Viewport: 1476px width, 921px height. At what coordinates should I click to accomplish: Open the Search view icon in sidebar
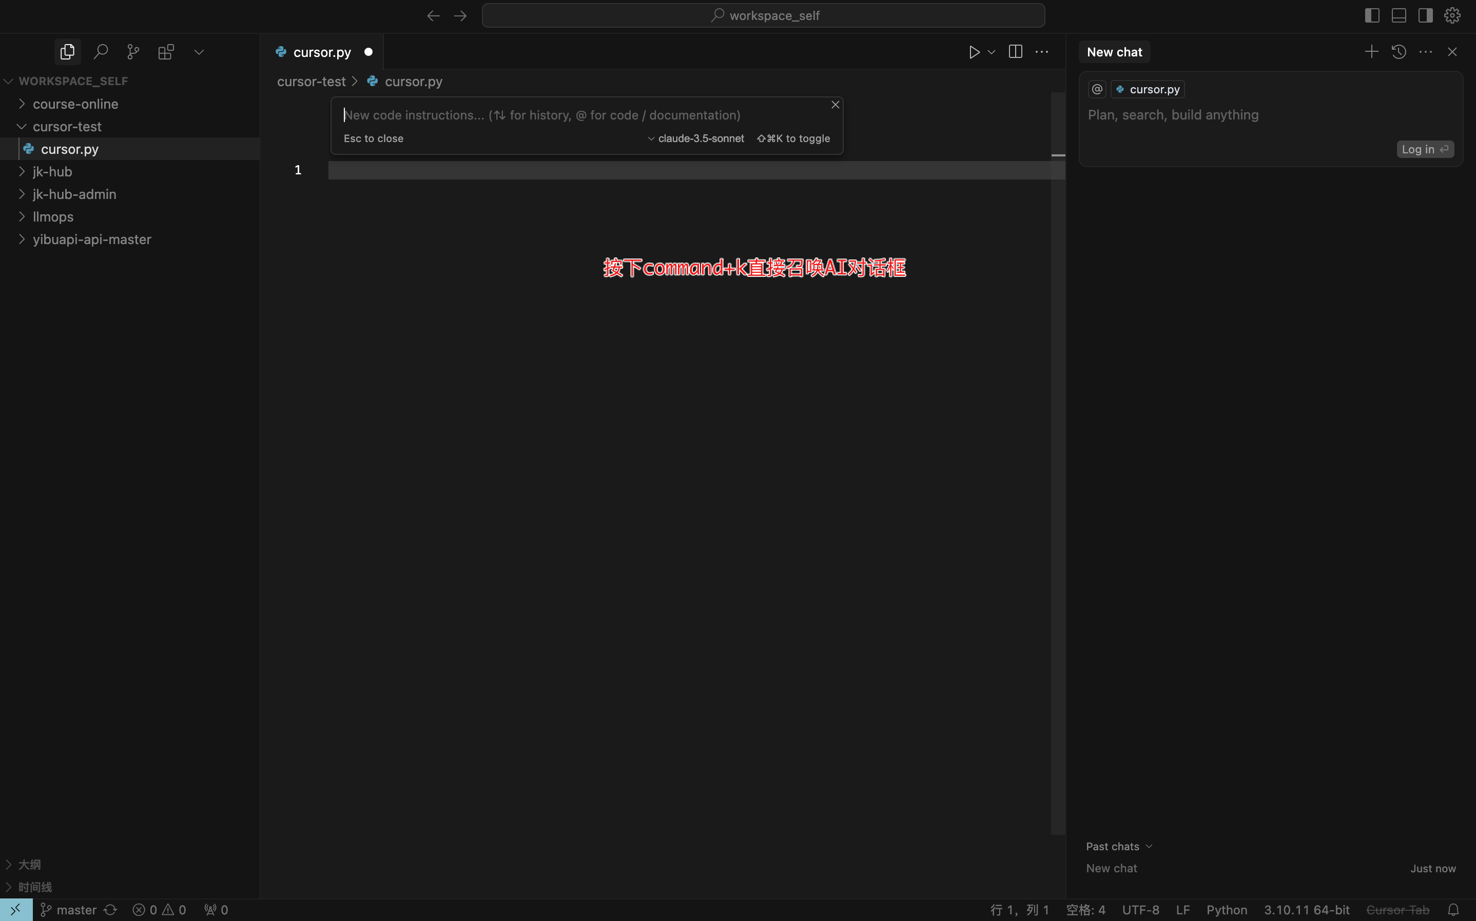(101, 52)
